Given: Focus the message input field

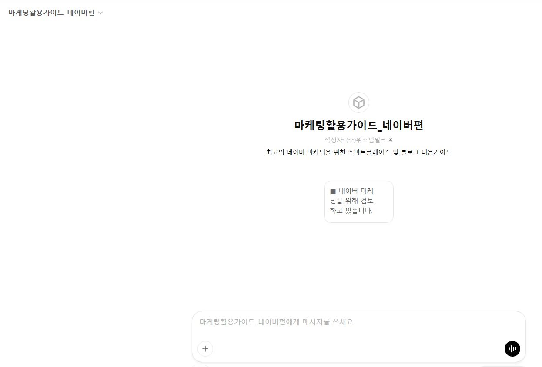Looking at the screenshot, I should 358,322.
